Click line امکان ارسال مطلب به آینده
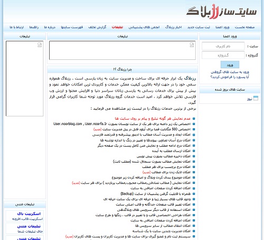The height and width of the screenshot is (240, 264). [171, 151]
